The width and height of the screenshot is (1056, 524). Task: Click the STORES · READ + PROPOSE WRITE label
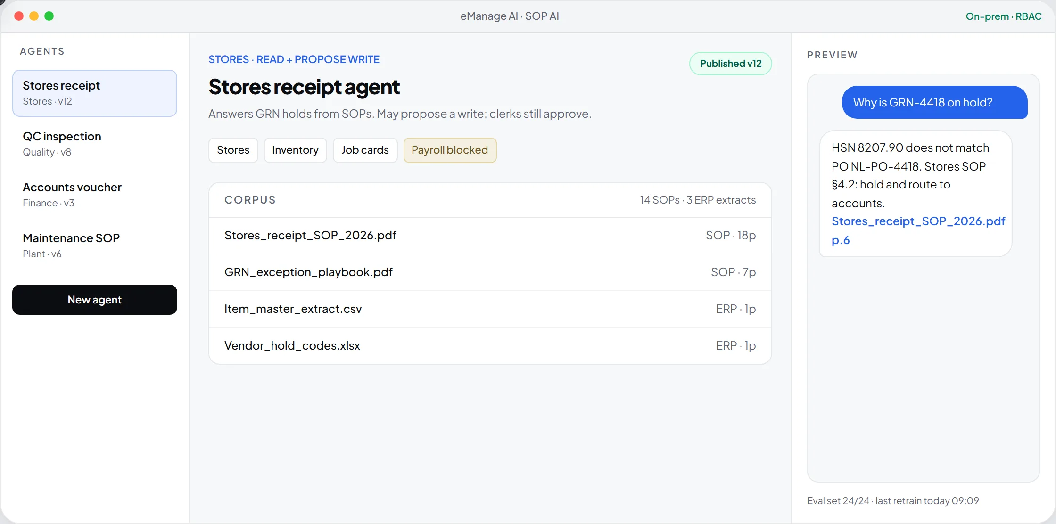click(294, 60)
